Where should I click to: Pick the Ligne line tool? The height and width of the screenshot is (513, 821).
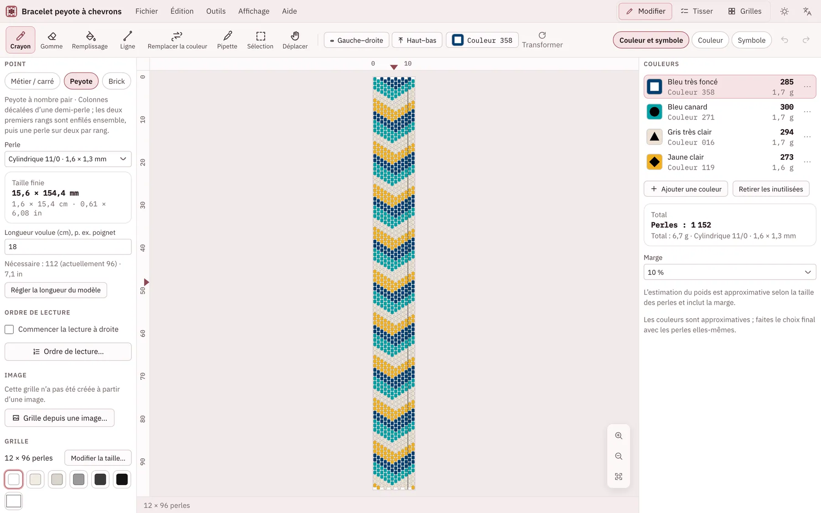(128, 40)
